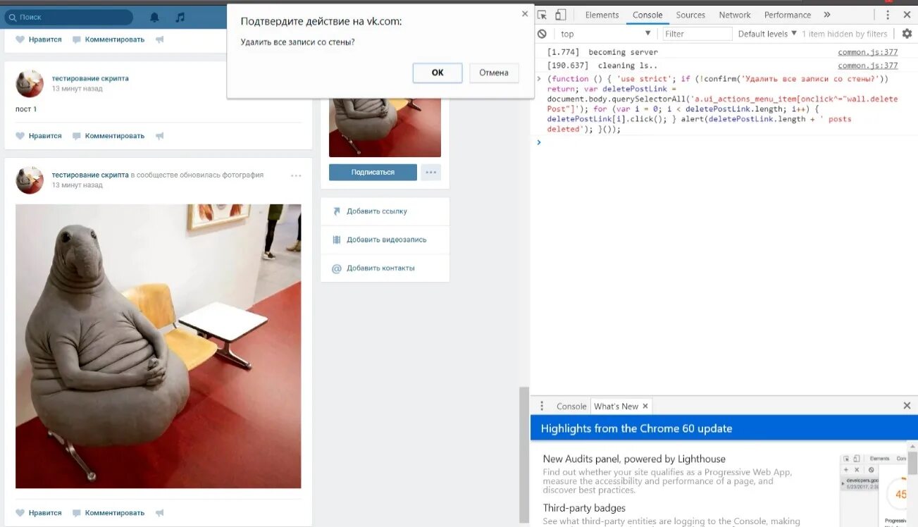The image size is (918, 527).
Task: Open drawer more-tools menu
Action: (542, 406)
